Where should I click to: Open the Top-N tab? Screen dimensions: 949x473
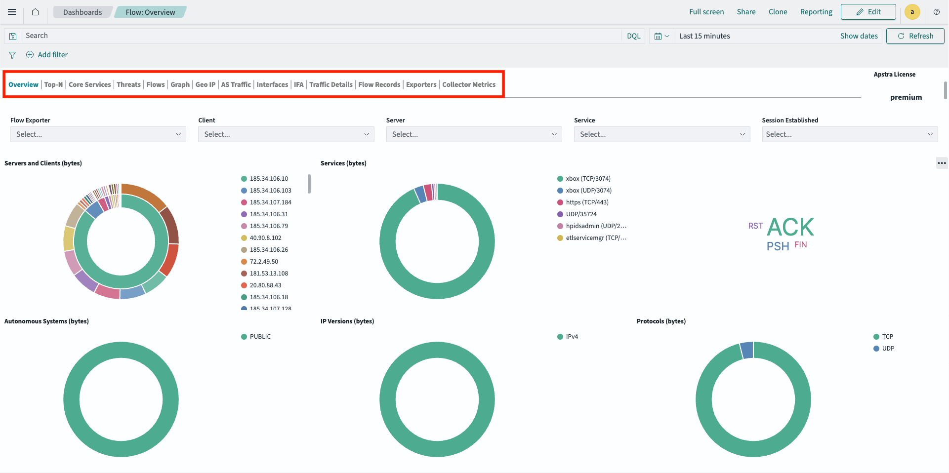click(x=53, y=84)
